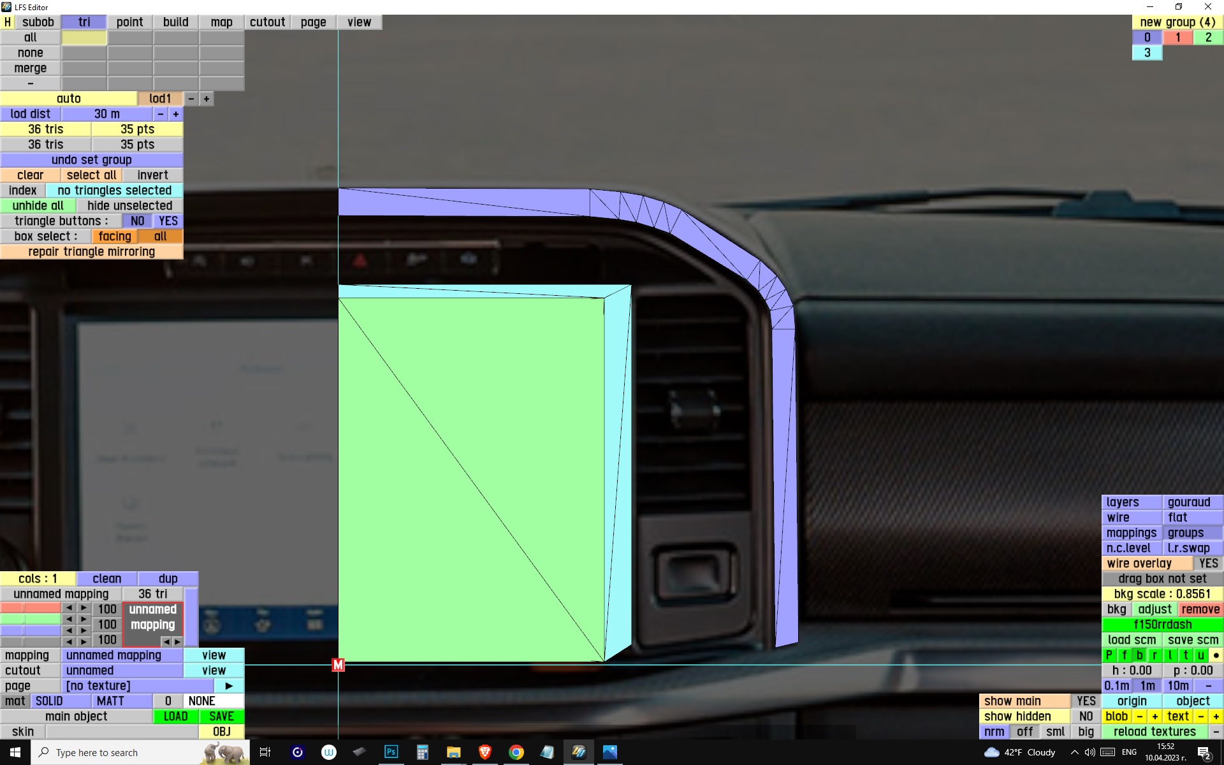Increase lod dist with plus button

click(176, 114)
